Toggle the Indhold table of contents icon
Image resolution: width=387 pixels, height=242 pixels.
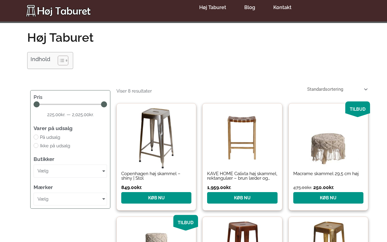pos(63,60)
